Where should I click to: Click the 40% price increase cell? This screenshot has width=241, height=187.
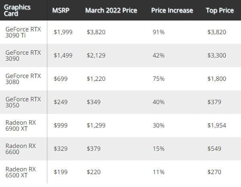click(x=159, y=102)
